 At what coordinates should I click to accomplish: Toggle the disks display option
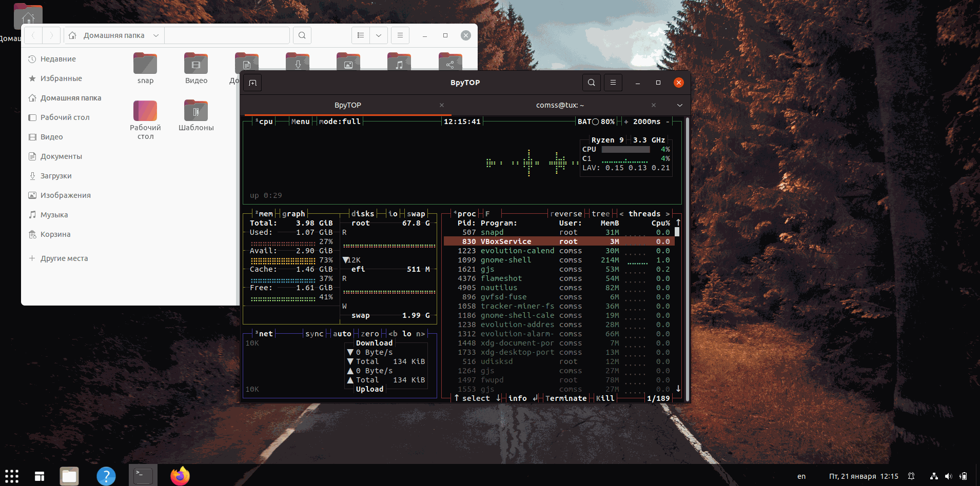coord(363,214)
